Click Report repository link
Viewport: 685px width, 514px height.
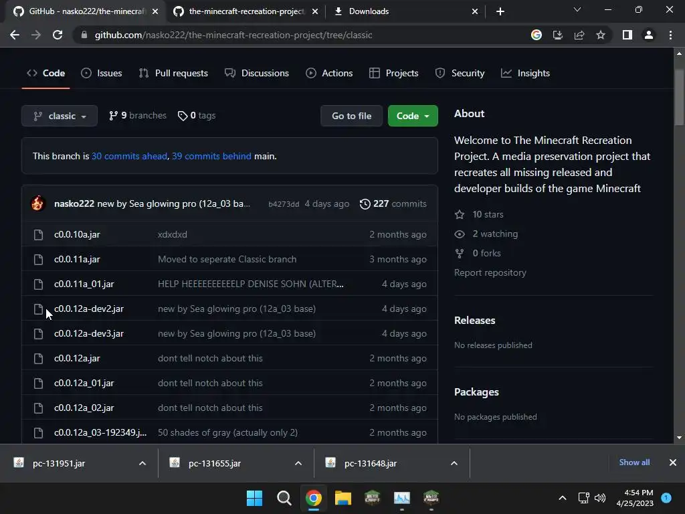pyautogui.click(x=490, y=273)
